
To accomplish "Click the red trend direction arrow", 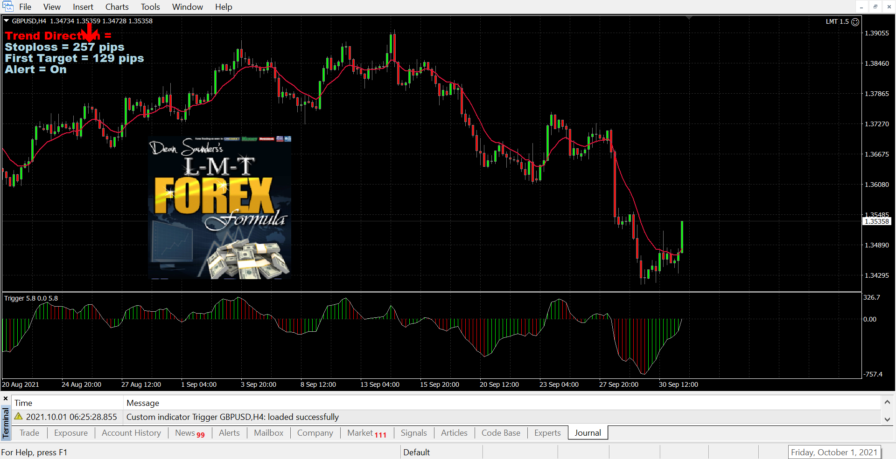I will tap(89, 31).
